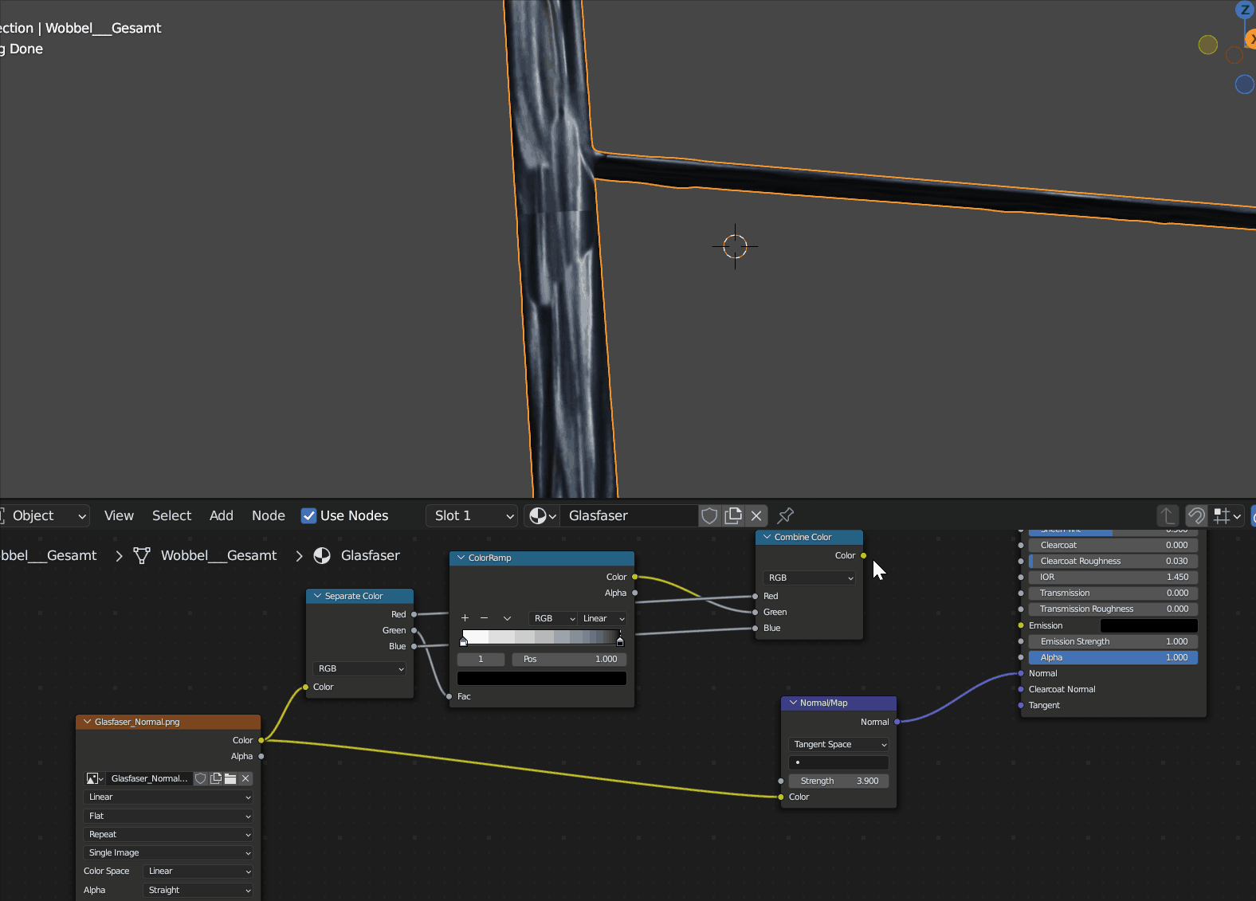Open the Flat projection dropdown
The image size is (1256, 901).
[x=168, y=816]
